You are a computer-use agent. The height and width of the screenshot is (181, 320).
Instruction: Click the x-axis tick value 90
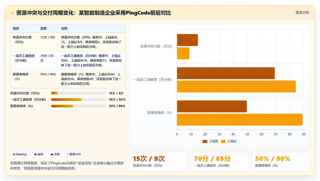[304, 134]
